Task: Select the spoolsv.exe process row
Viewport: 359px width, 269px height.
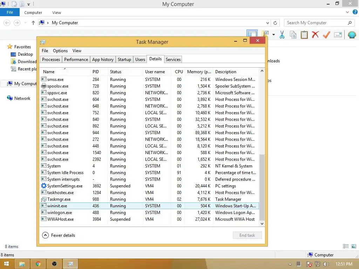Action: pos(149,86)
